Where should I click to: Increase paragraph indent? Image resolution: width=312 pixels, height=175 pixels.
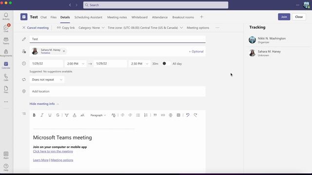(x=130, y=115)
